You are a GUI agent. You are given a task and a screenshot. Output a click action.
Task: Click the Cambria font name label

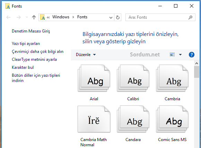[x=172, y=99]
